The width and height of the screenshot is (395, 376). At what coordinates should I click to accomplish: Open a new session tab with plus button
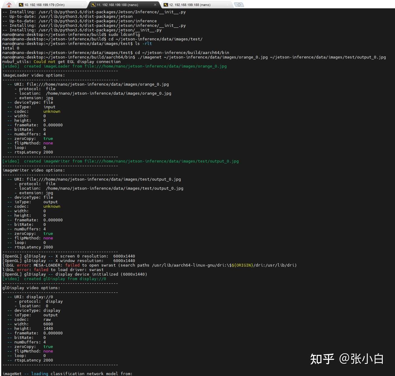[239, 5]
